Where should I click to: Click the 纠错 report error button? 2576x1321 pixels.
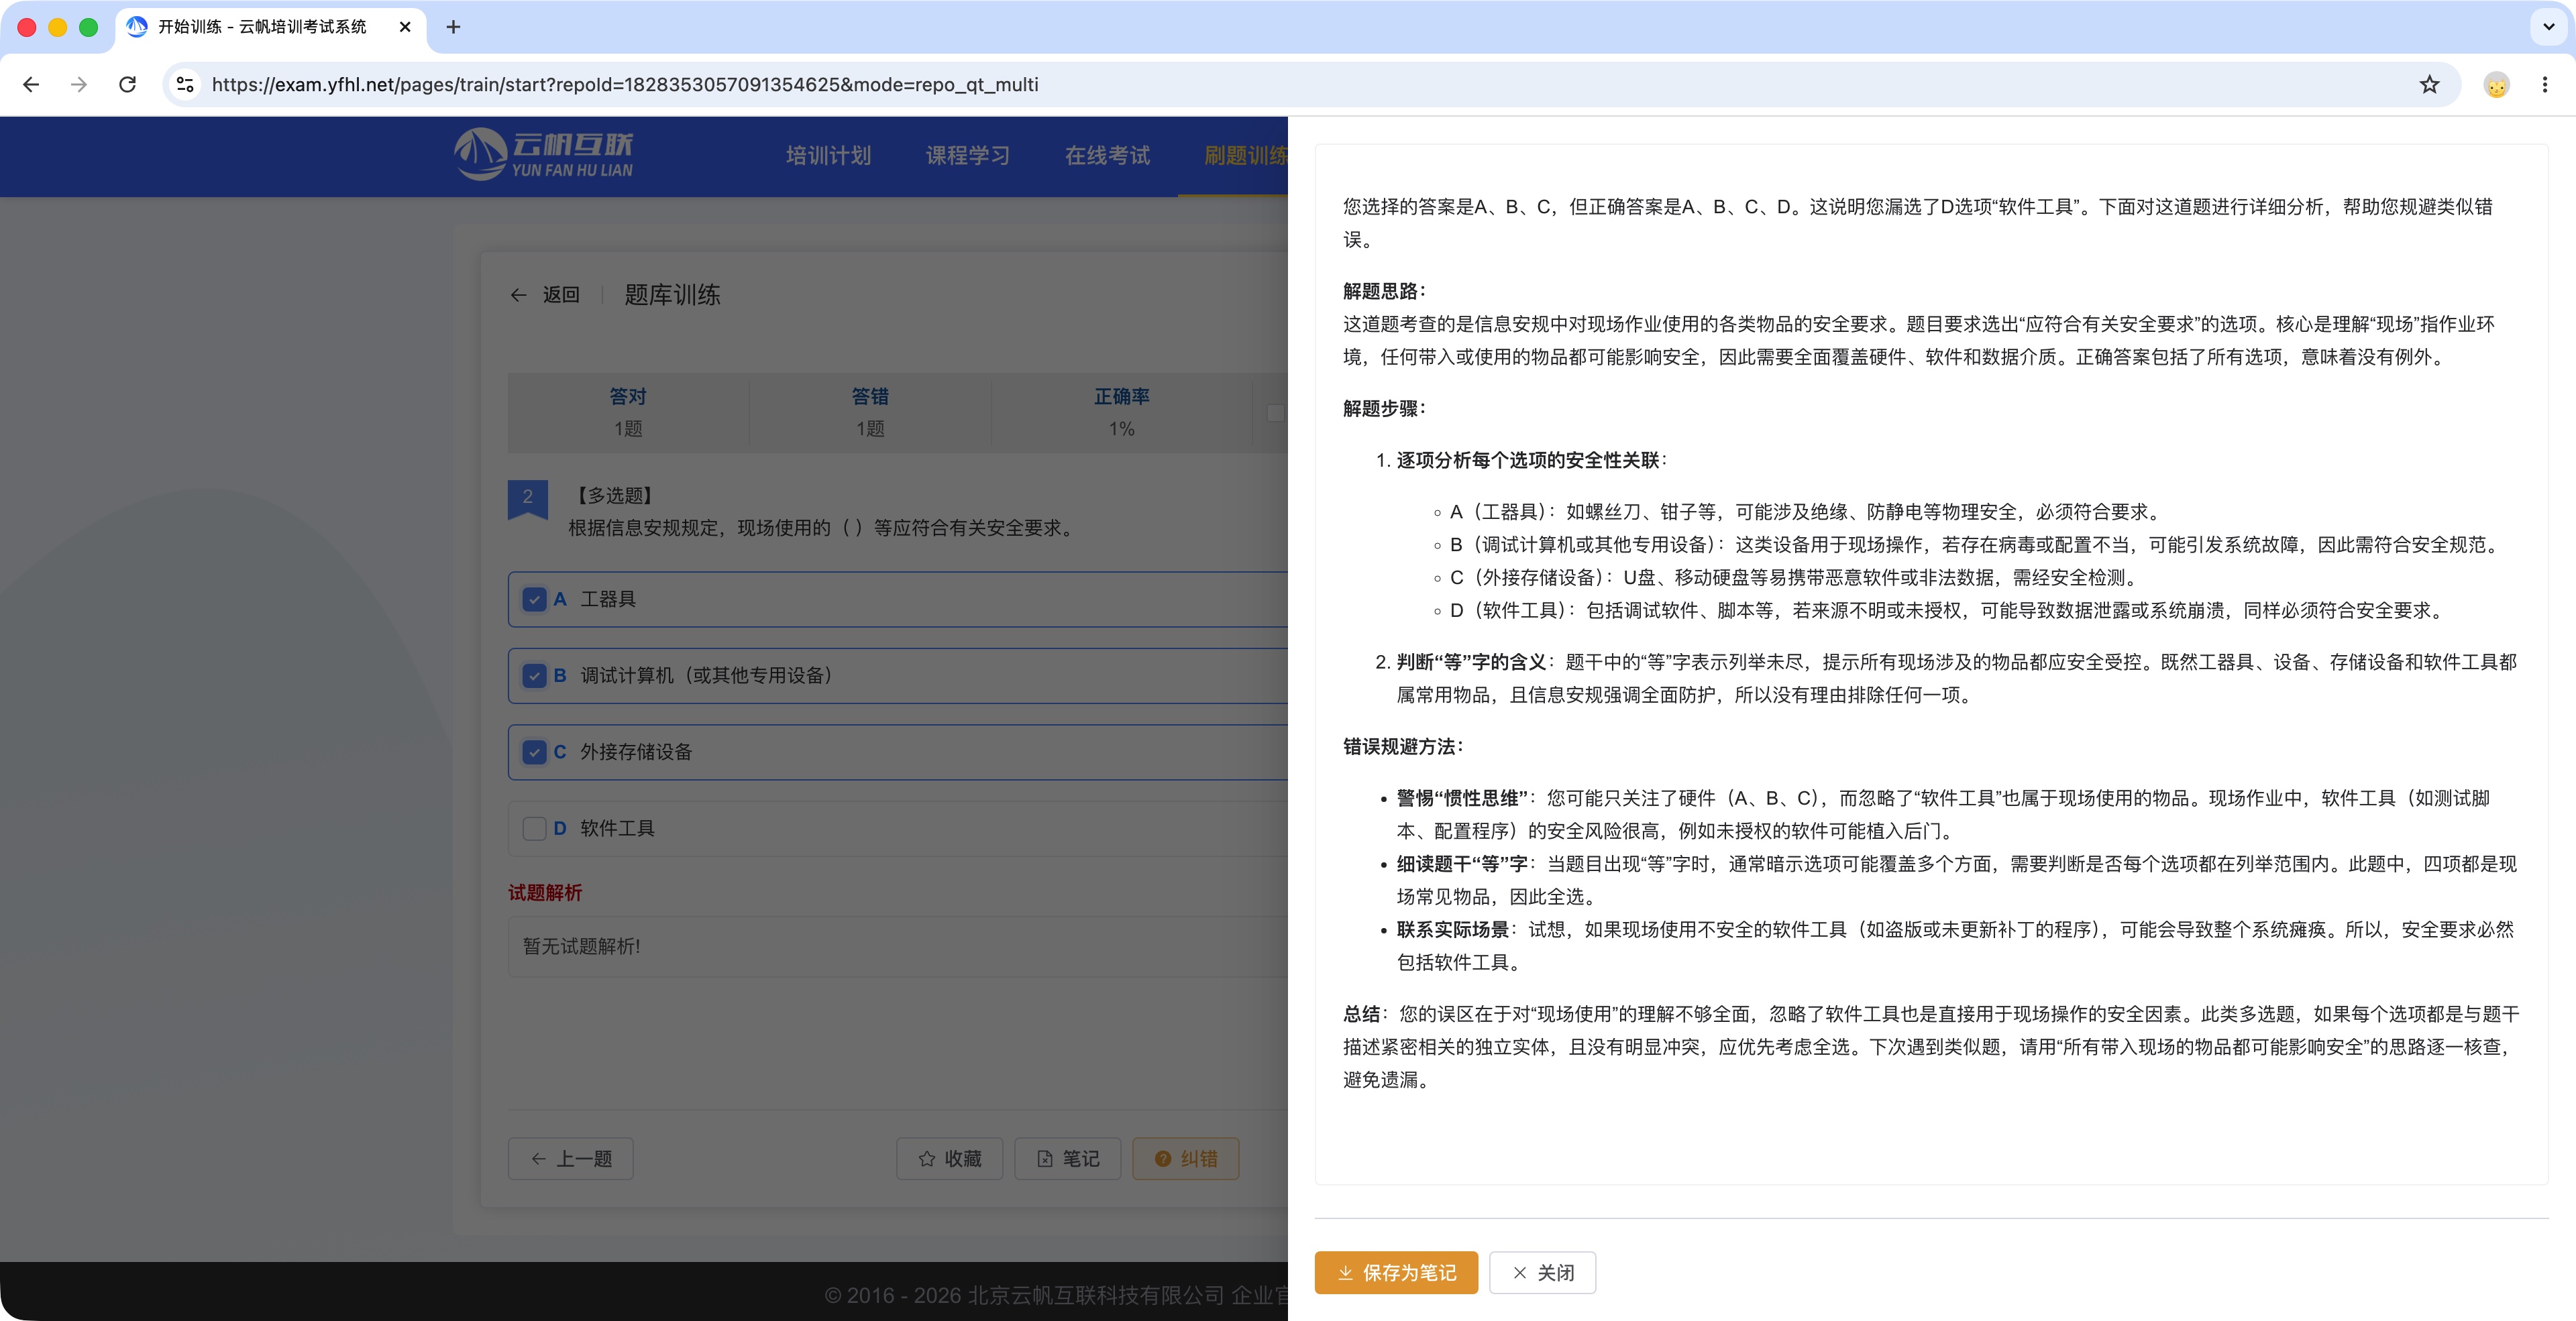click(x=1185, y=1158)
